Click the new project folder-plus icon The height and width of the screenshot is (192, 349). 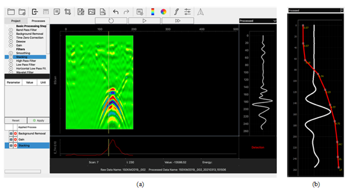pos(22,12)
